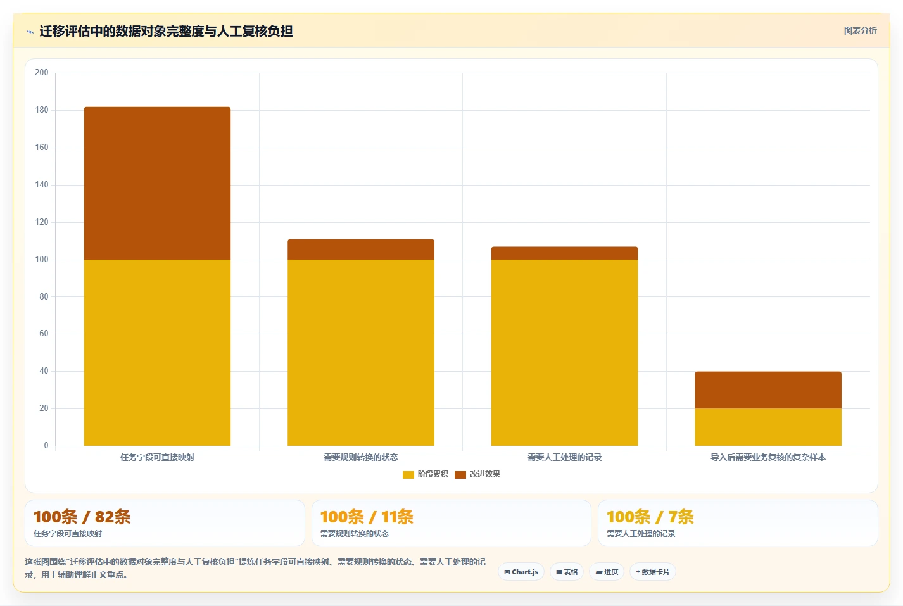Toggle the 改进效果 legend item
This screenshot has width=903, height=606.
[x=477, y=474]
